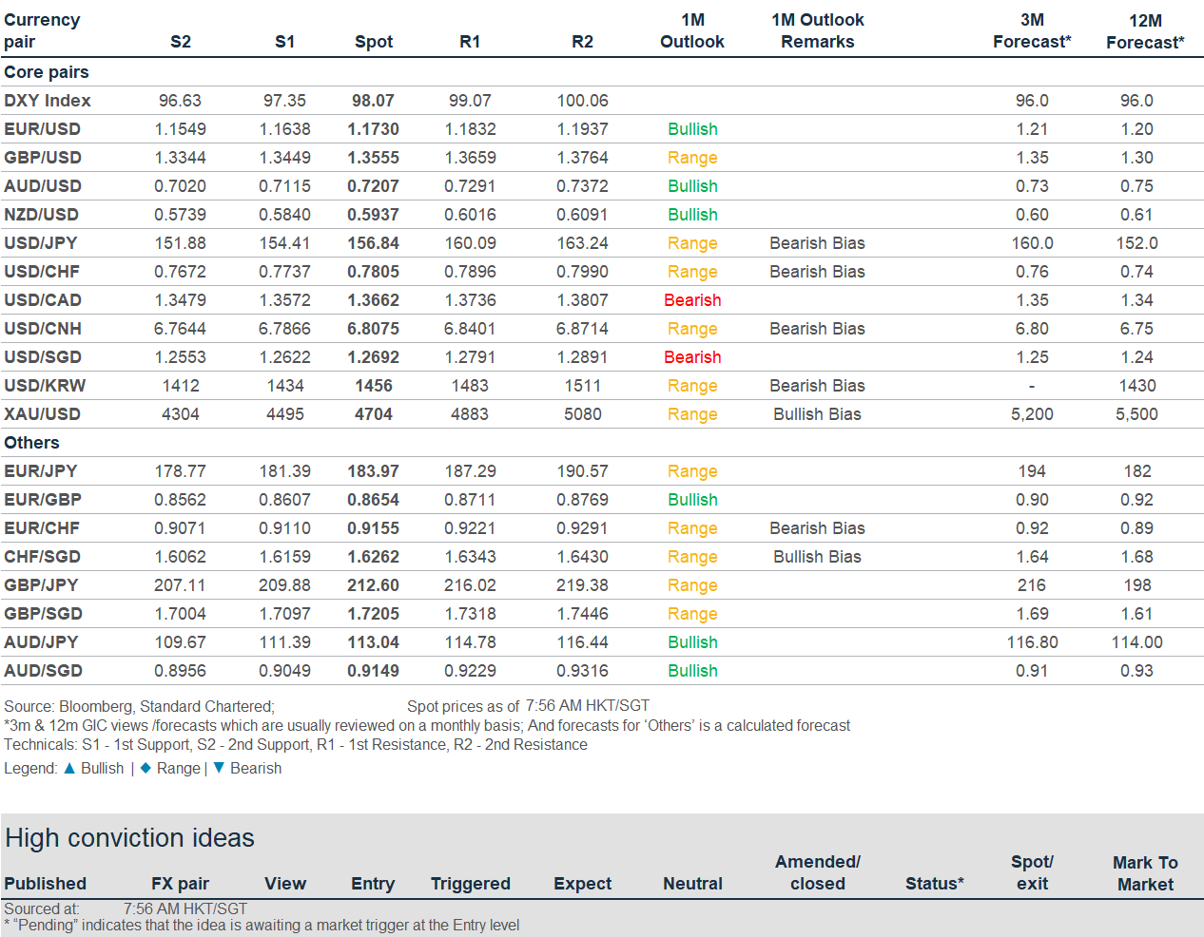The width and height of the screenshot is (1204, 937).
Task: Click the Bearish down-triangle legend icon
Action: pos(219,768)
